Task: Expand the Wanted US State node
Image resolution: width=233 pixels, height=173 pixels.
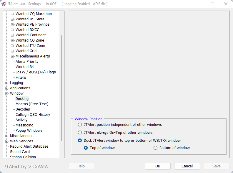Action: click(x=12, y=19)
